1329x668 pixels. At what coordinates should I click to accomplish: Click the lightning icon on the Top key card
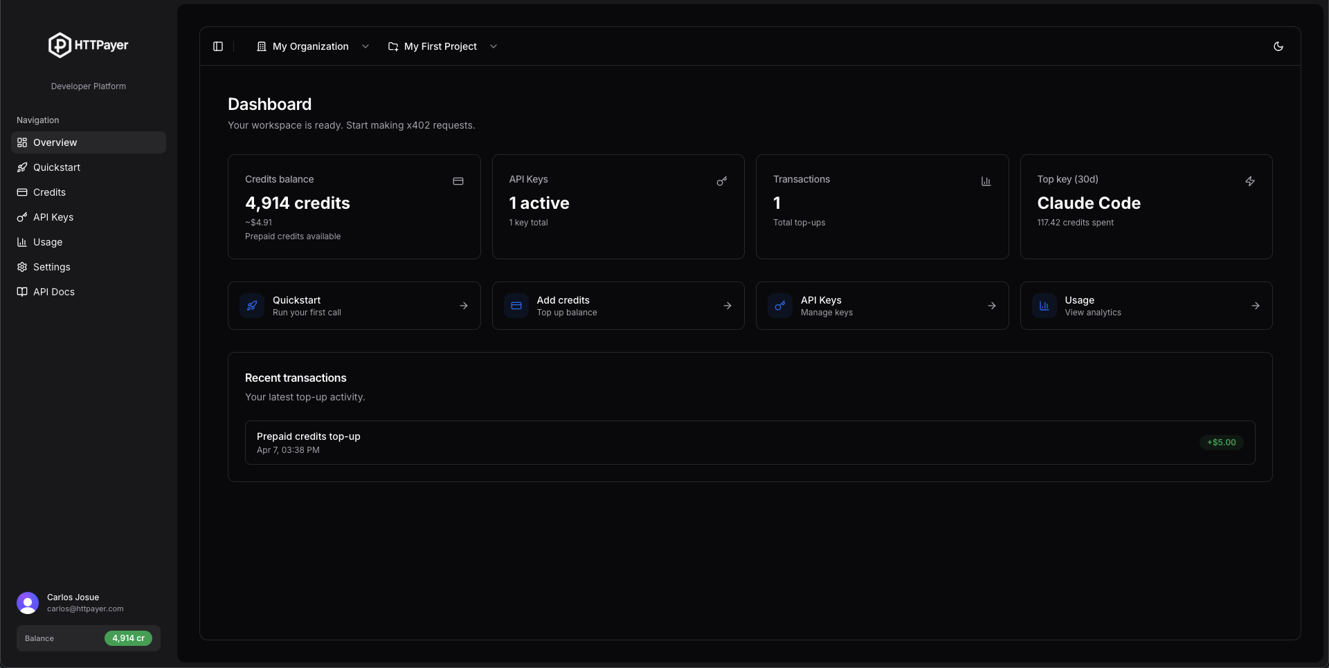click(x=1250, y=181)
